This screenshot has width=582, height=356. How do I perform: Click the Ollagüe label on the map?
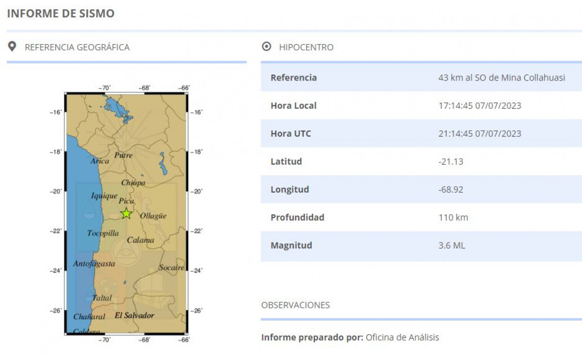[153, 216]
